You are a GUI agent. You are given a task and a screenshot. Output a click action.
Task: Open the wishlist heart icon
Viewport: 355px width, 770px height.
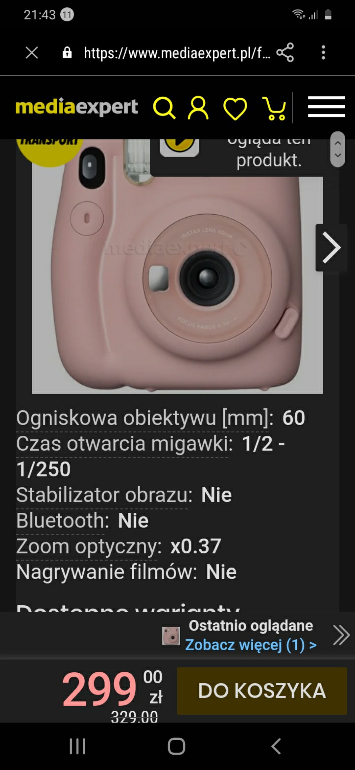coord(235,109)
